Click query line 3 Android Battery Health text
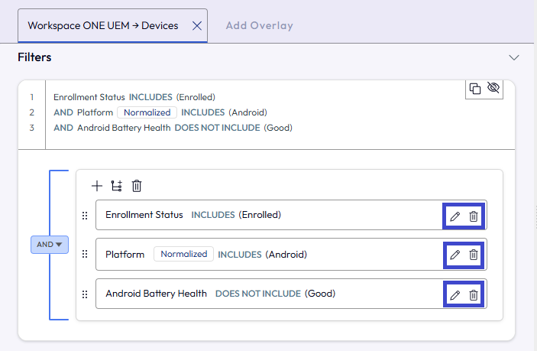Image resolution: width=537 pixels, height=351 pixels. coord(124,128)
